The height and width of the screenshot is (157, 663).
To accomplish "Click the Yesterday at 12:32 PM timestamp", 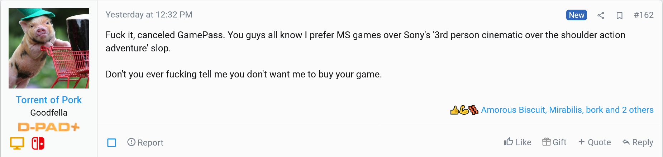I will click(149, 15).
